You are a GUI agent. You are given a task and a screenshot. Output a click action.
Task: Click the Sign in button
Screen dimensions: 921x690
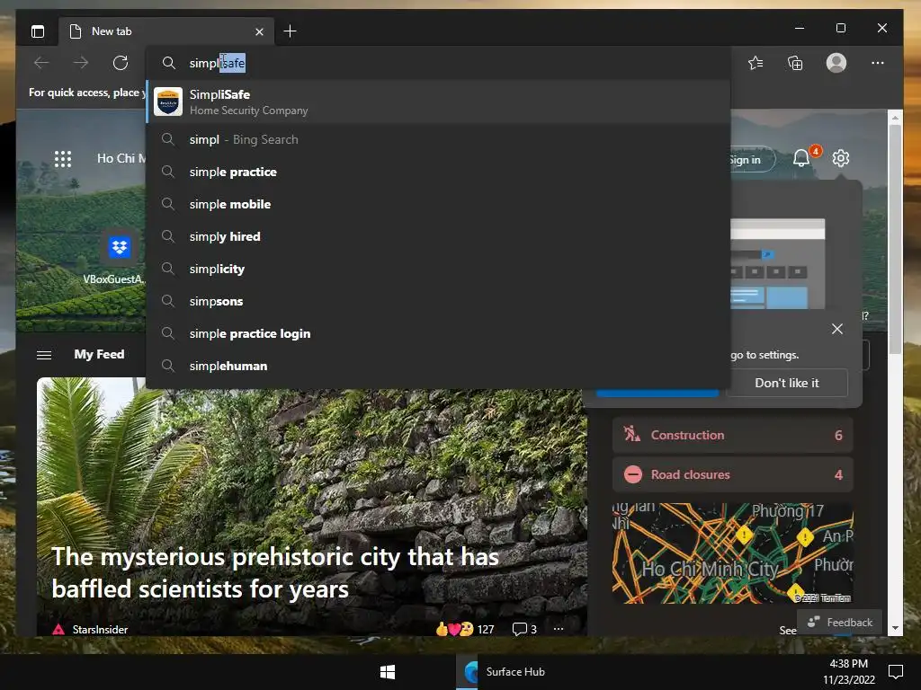[x=752, y=160]
